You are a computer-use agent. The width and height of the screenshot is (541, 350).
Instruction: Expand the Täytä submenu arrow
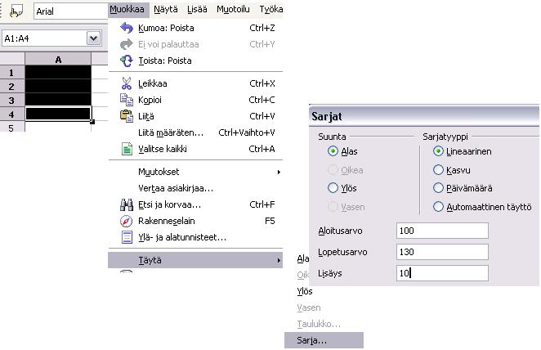click(279, 261)
